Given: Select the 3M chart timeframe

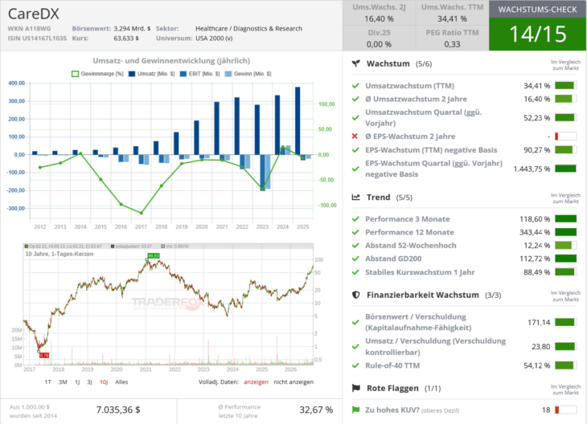Looking at the screenshot, I should coord(63,381).
